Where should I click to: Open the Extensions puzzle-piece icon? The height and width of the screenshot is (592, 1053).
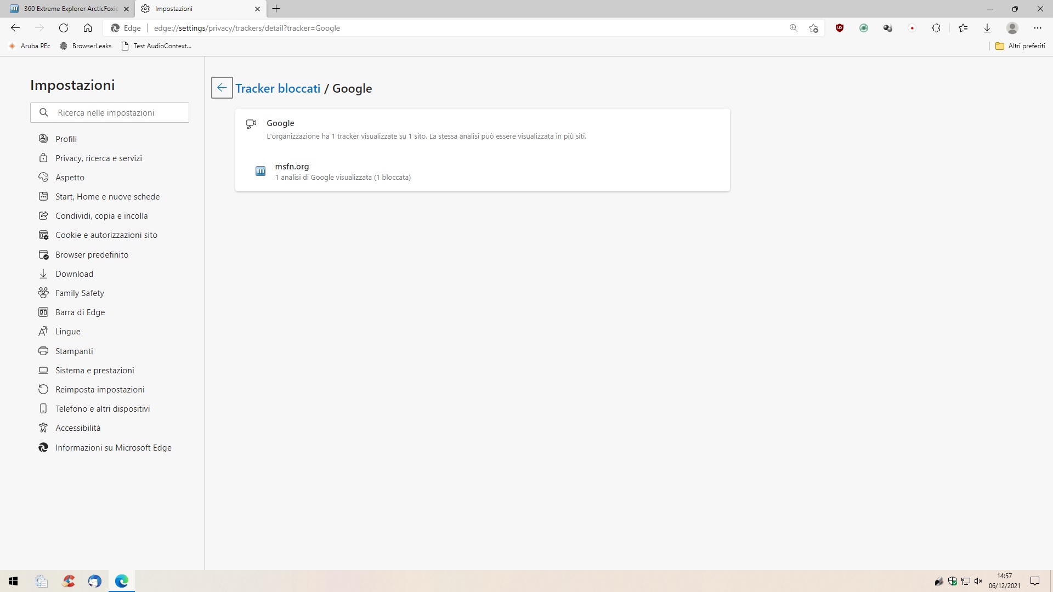936,28
